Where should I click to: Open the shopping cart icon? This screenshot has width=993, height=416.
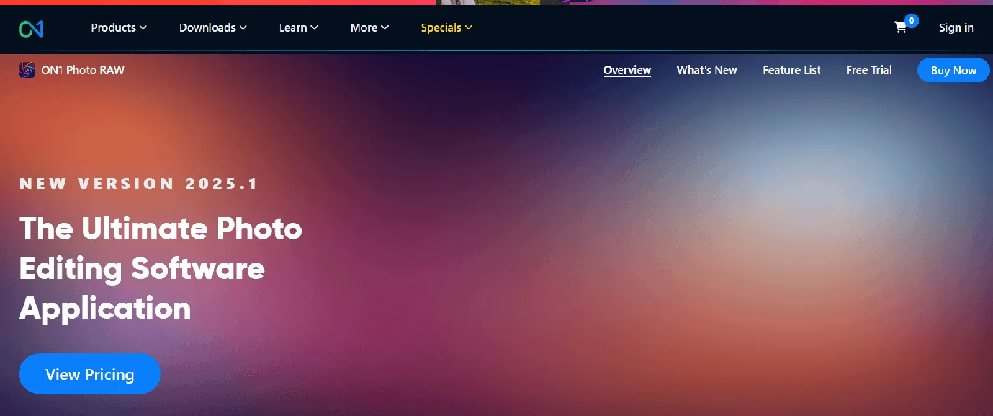(x=901, y=27)
